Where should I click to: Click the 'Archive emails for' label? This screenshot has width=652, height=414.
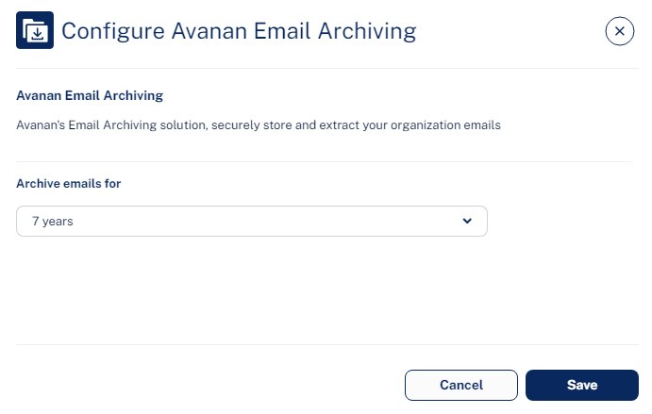coord(69,184)
